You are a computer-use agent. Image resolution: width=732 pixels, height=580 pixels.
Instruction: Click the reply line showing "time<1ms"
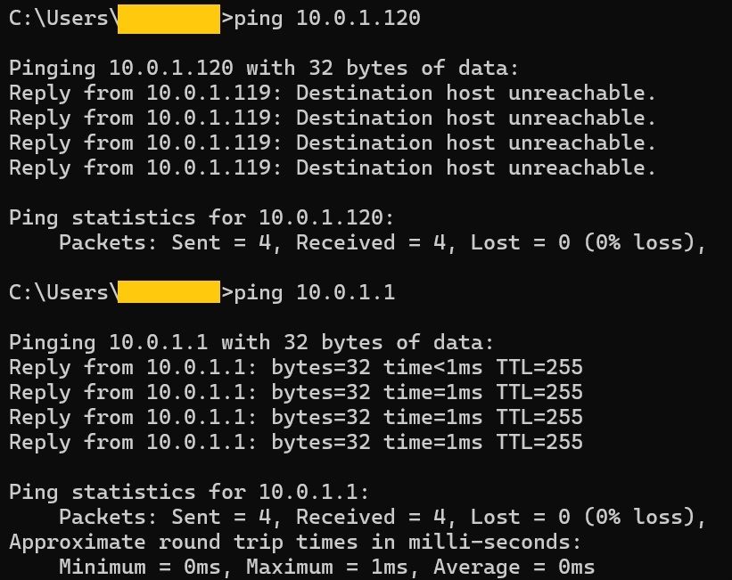295,368
